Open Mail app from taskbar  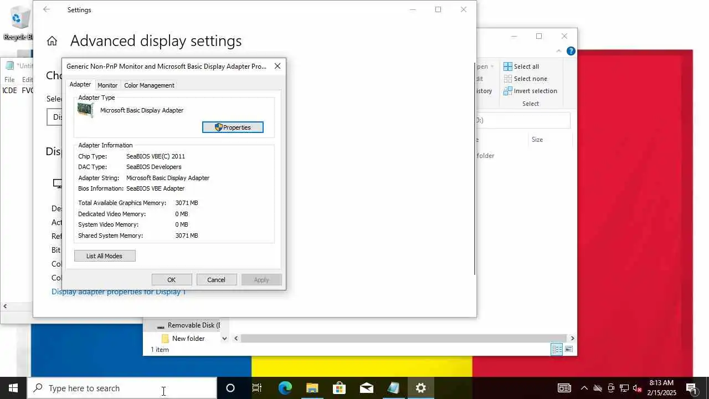click(x=366, y=388)
